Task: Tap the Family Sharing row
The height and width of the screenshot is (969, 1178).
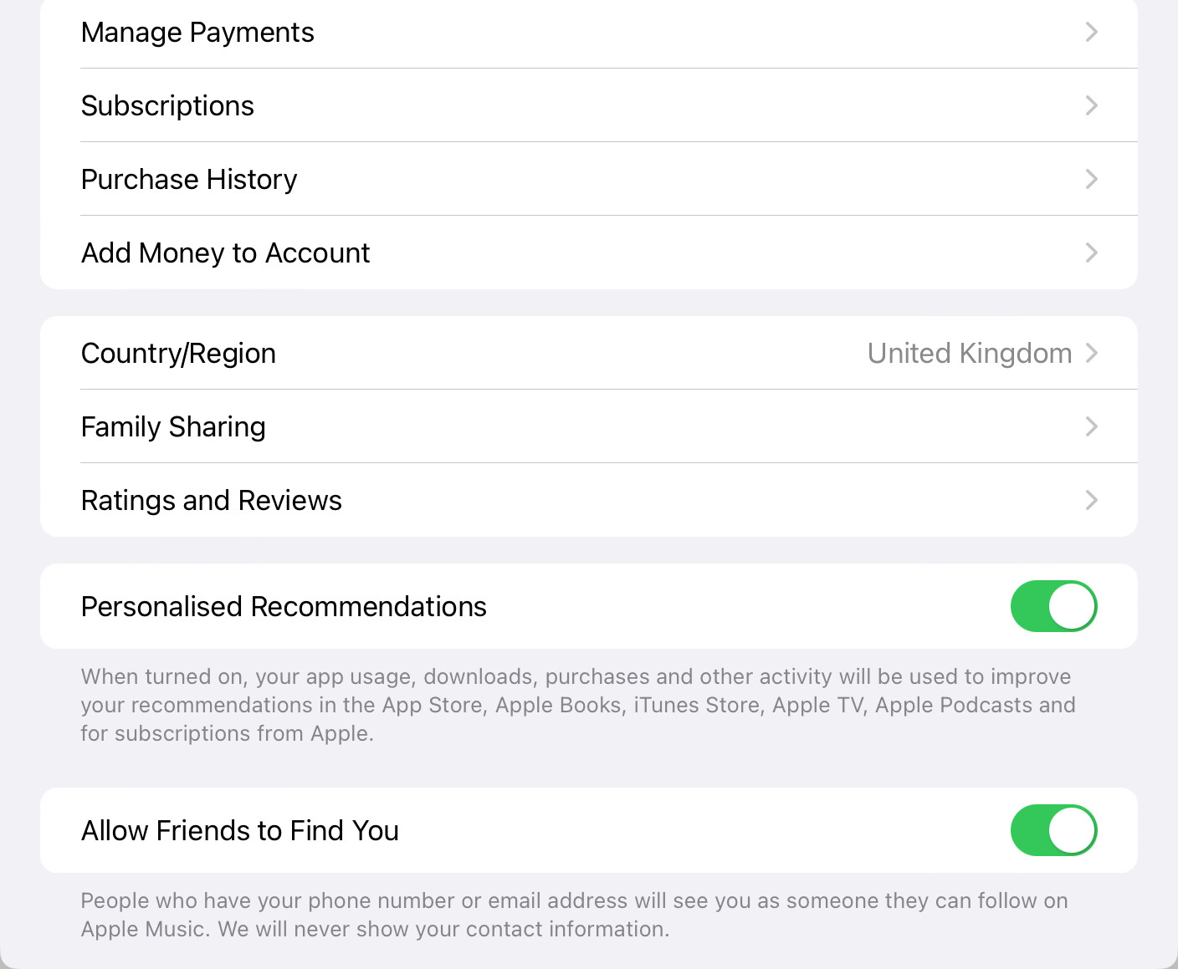Action: point(174,427)
